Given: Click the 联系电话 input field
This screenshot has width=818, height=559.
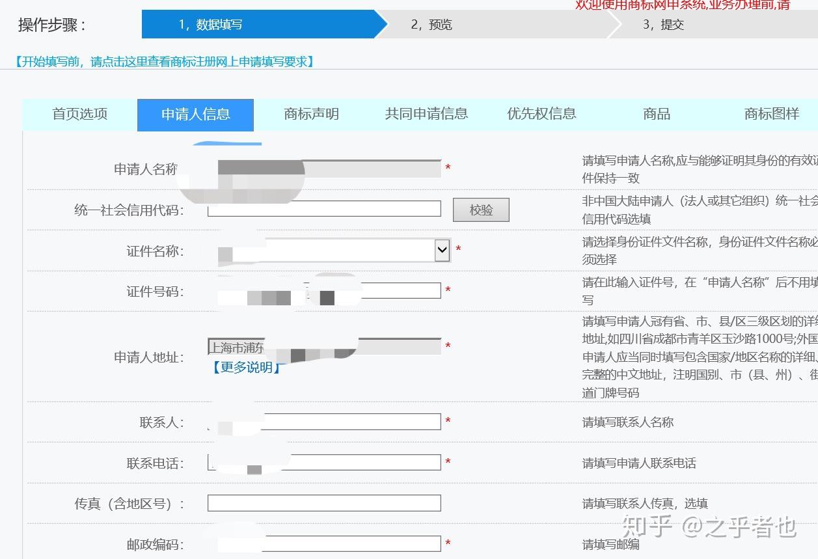Looking at the screenshot, I should (x=323, y=461).
